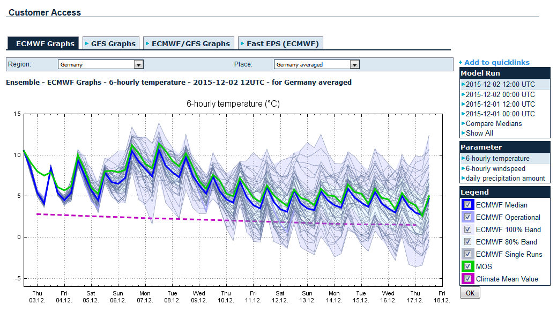This screenshot has height=319, width=557.
Task: Click the Thu 03.12. axis label
Action: [x=37, y=296]
